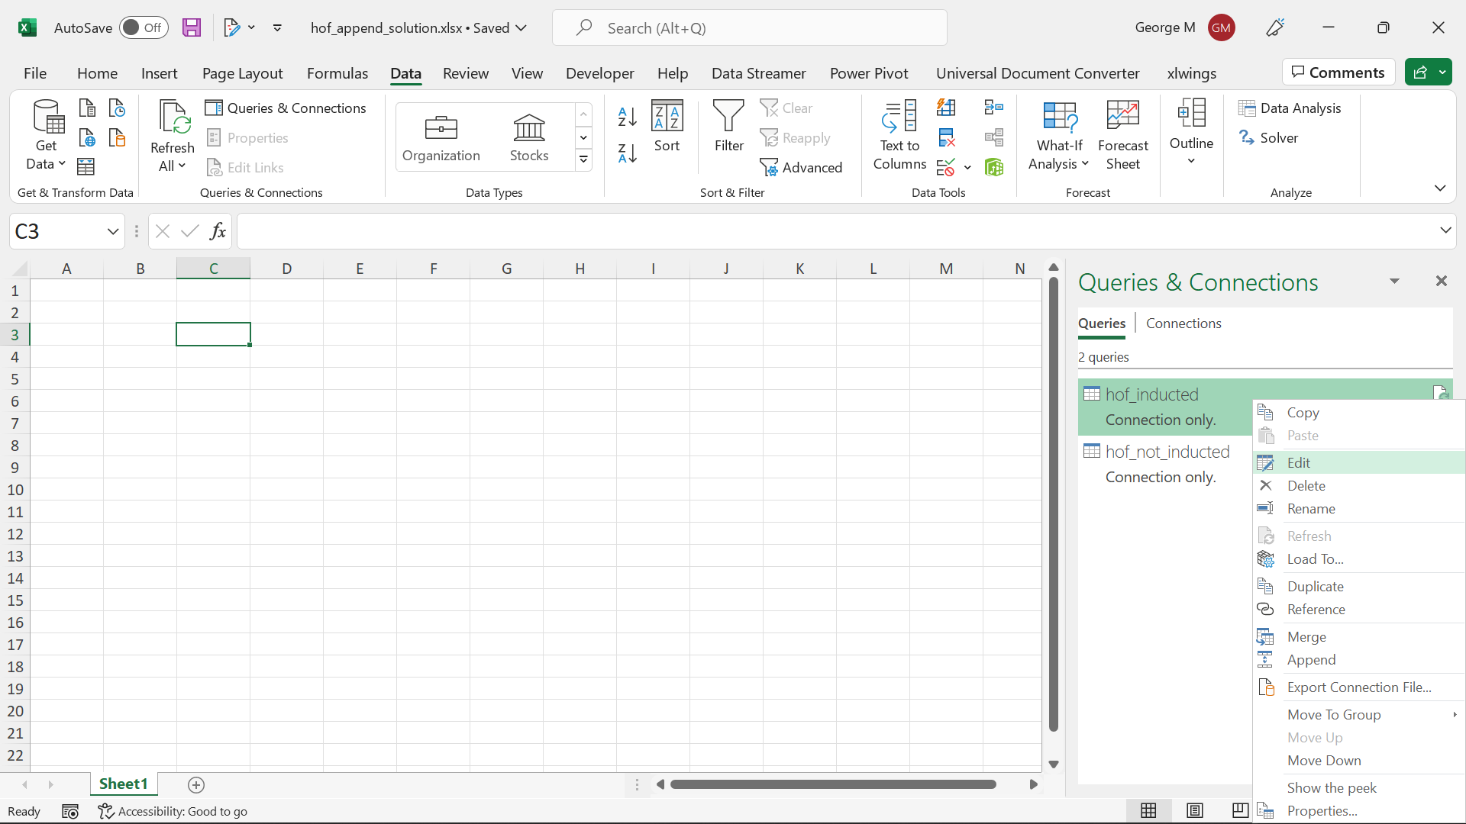Add a new worksheet
The height and width of the screenshot is (824, 1466).
tap(196, 784)
